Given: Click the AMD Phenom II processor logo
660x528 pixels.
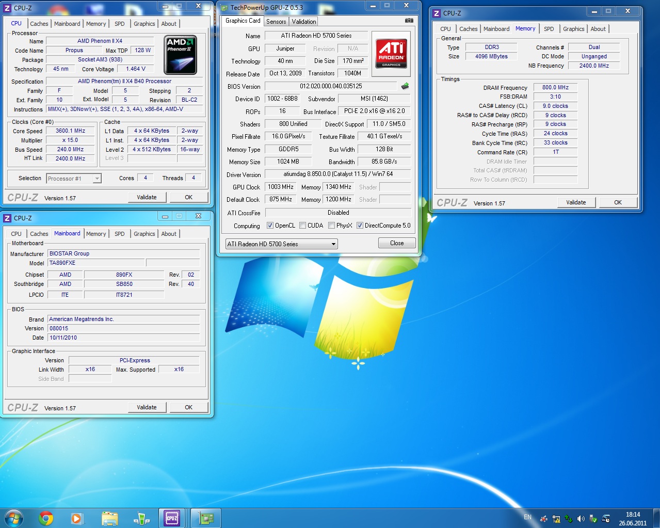Looking at the screenshot, I should pyautogui.click(x=180, y=55).
